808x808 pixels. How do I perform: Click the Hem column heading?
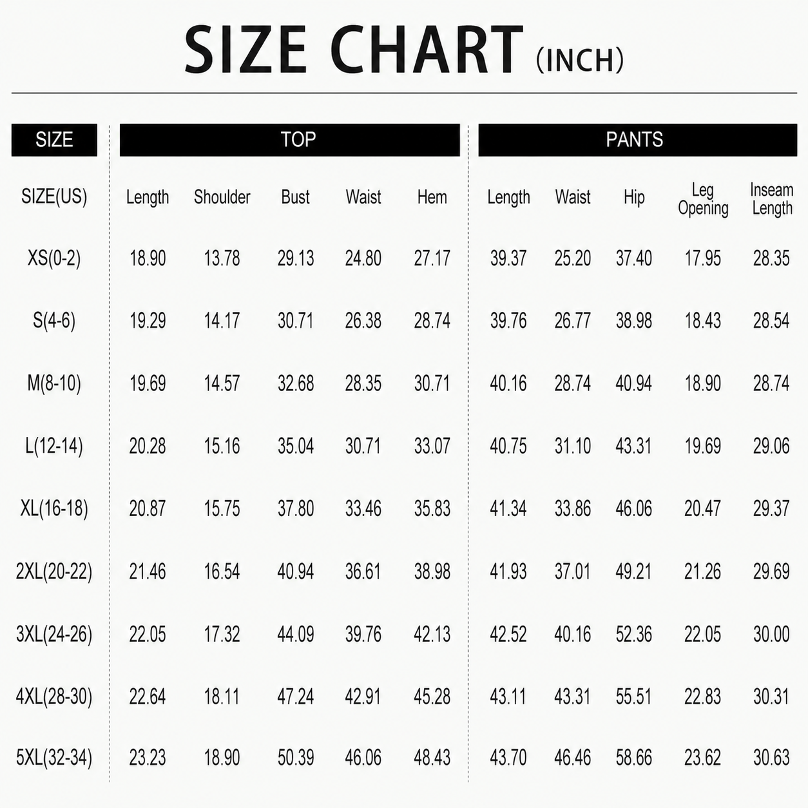[x=432, y=197]
